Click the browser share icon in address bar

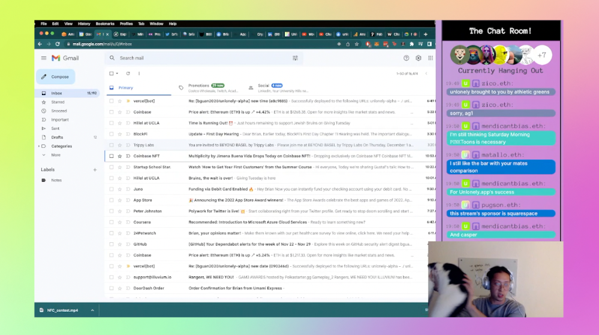click(x=348, y=44)
